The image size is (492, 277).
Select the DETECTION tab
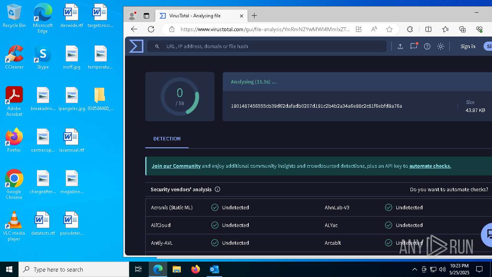(167, 139)
